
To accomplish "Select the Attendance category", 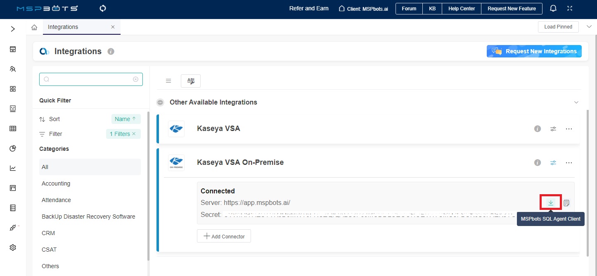I will pyautogui.click(x=56, y=200).
